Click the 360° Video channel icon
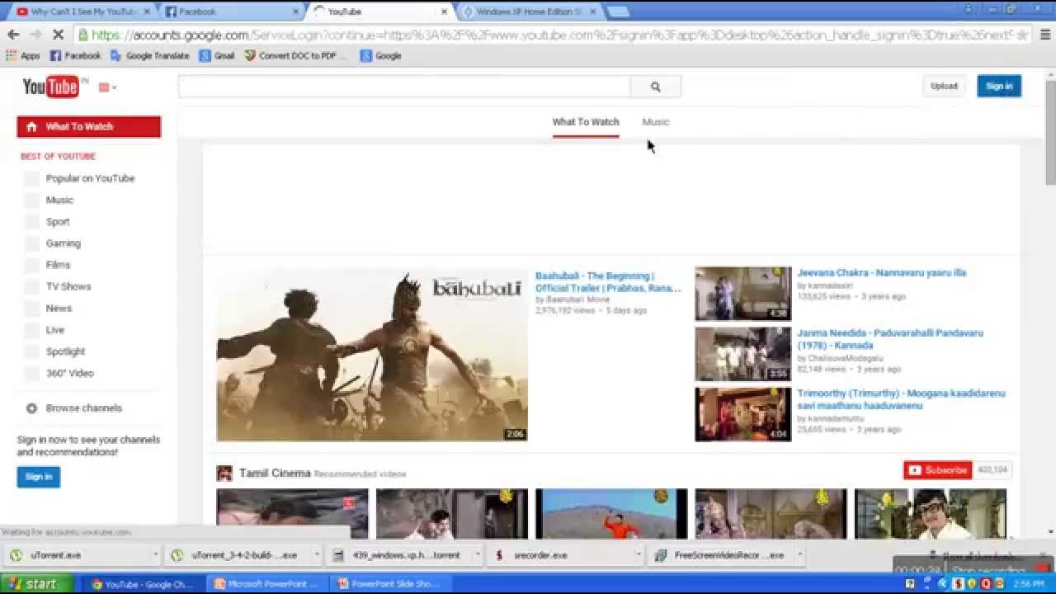 click(31, 373)
